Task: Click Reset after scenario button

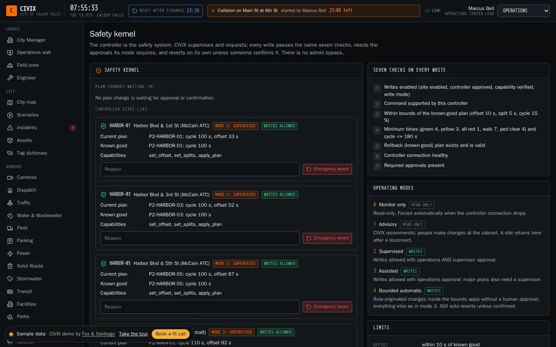Action: click(x=166, y=11)
